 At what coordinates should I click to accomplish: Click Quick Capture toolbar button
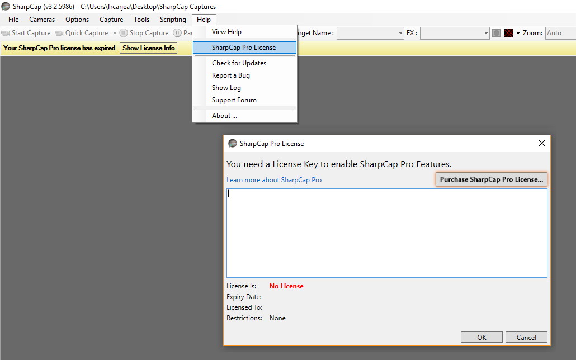click(x=82, y=33)
